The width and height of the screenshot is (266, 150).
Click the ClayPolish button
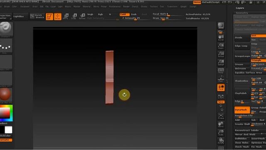click(x=242, y=93)
